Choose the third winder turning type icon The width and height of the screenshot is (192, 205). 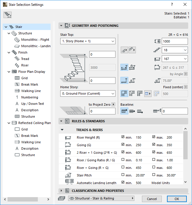[140, 93]
